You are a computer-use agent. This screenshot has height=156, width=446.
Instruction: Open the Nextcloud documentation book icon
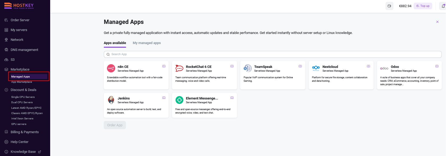click(368, 66)
